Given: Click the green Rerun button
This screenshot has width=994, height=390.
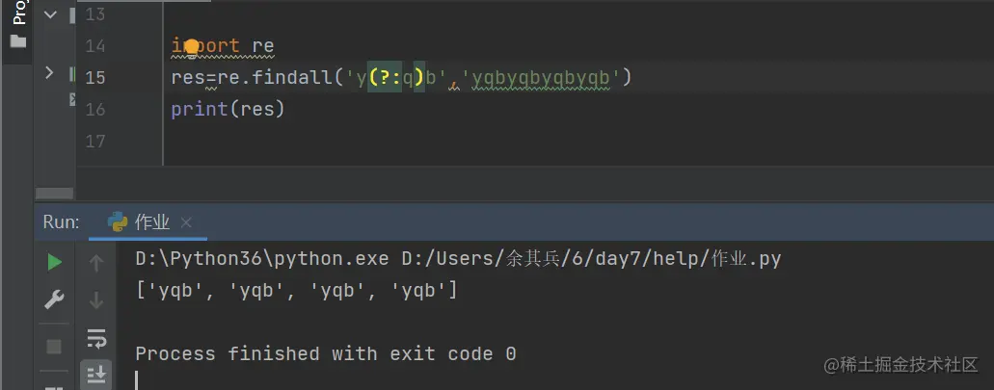Looking at the screenshot, I should pos(54,262).
